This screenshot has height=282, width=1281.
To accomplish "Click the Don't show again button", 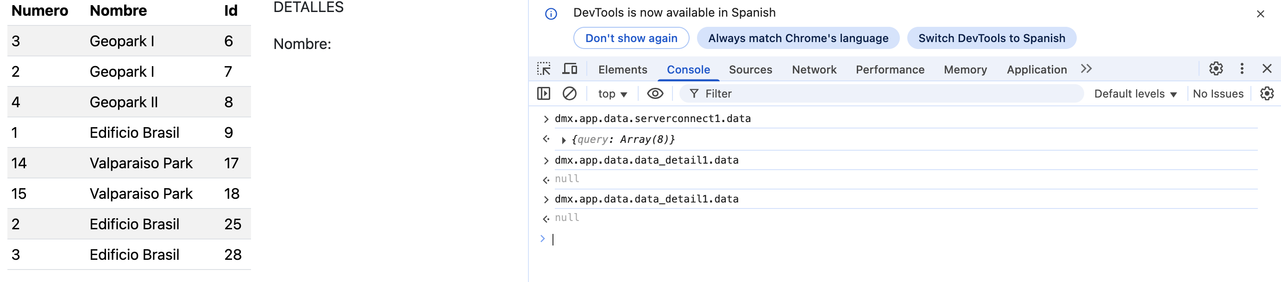I will (x=631, y=38).
